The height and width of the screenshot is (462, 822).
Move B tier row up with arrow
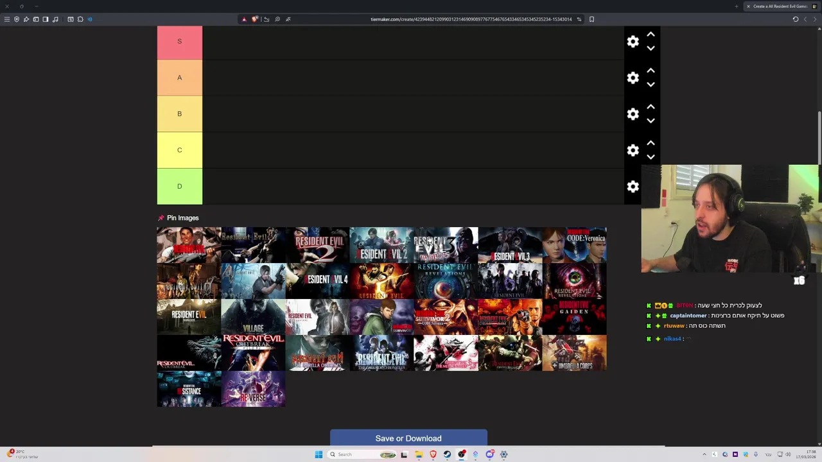(x=651, y=107)
